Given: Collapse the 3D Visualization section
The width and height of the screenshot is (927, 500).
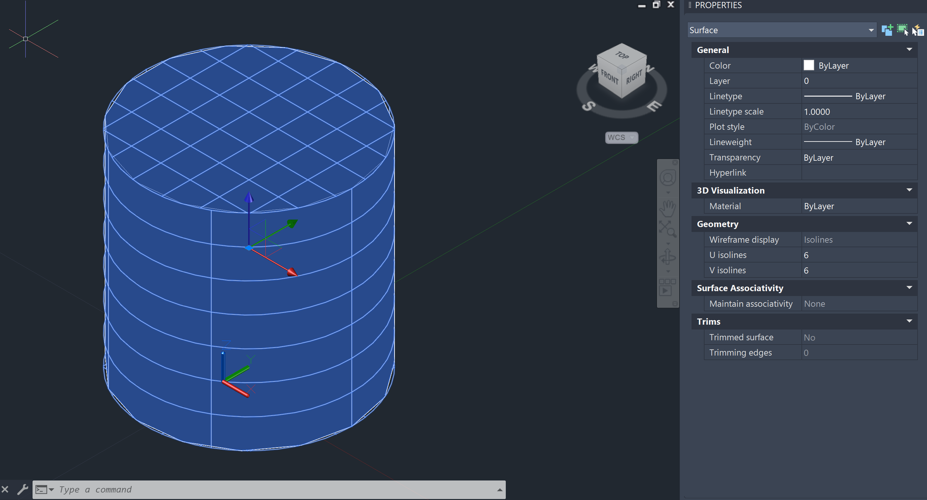Looking at the screenshot, I should [909, 190].
